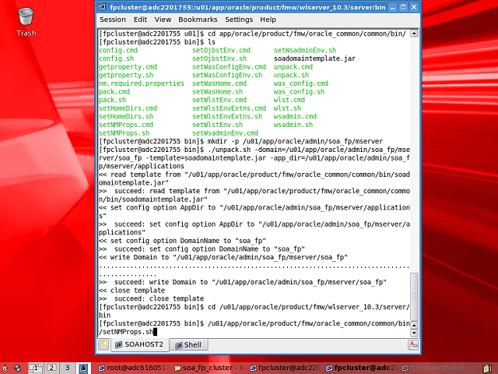Open the bold active fpcluster@adc22 taskbar entry
The width and height of the screenshot is (498, 374).
(x=361, y=369)
